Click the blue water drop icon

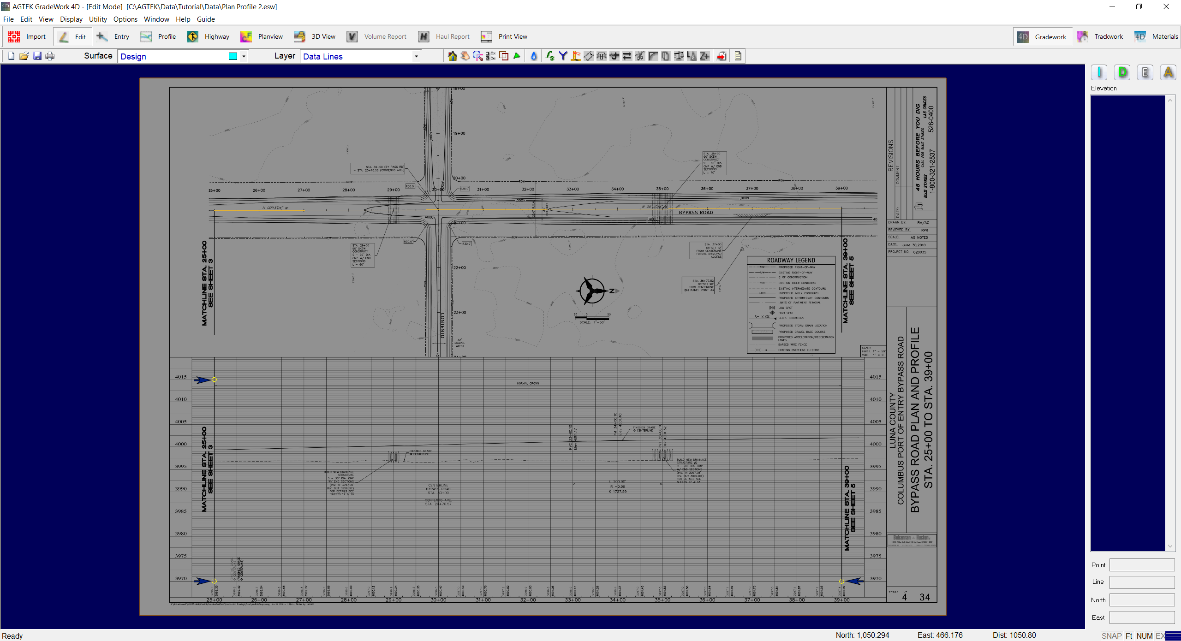534,56
